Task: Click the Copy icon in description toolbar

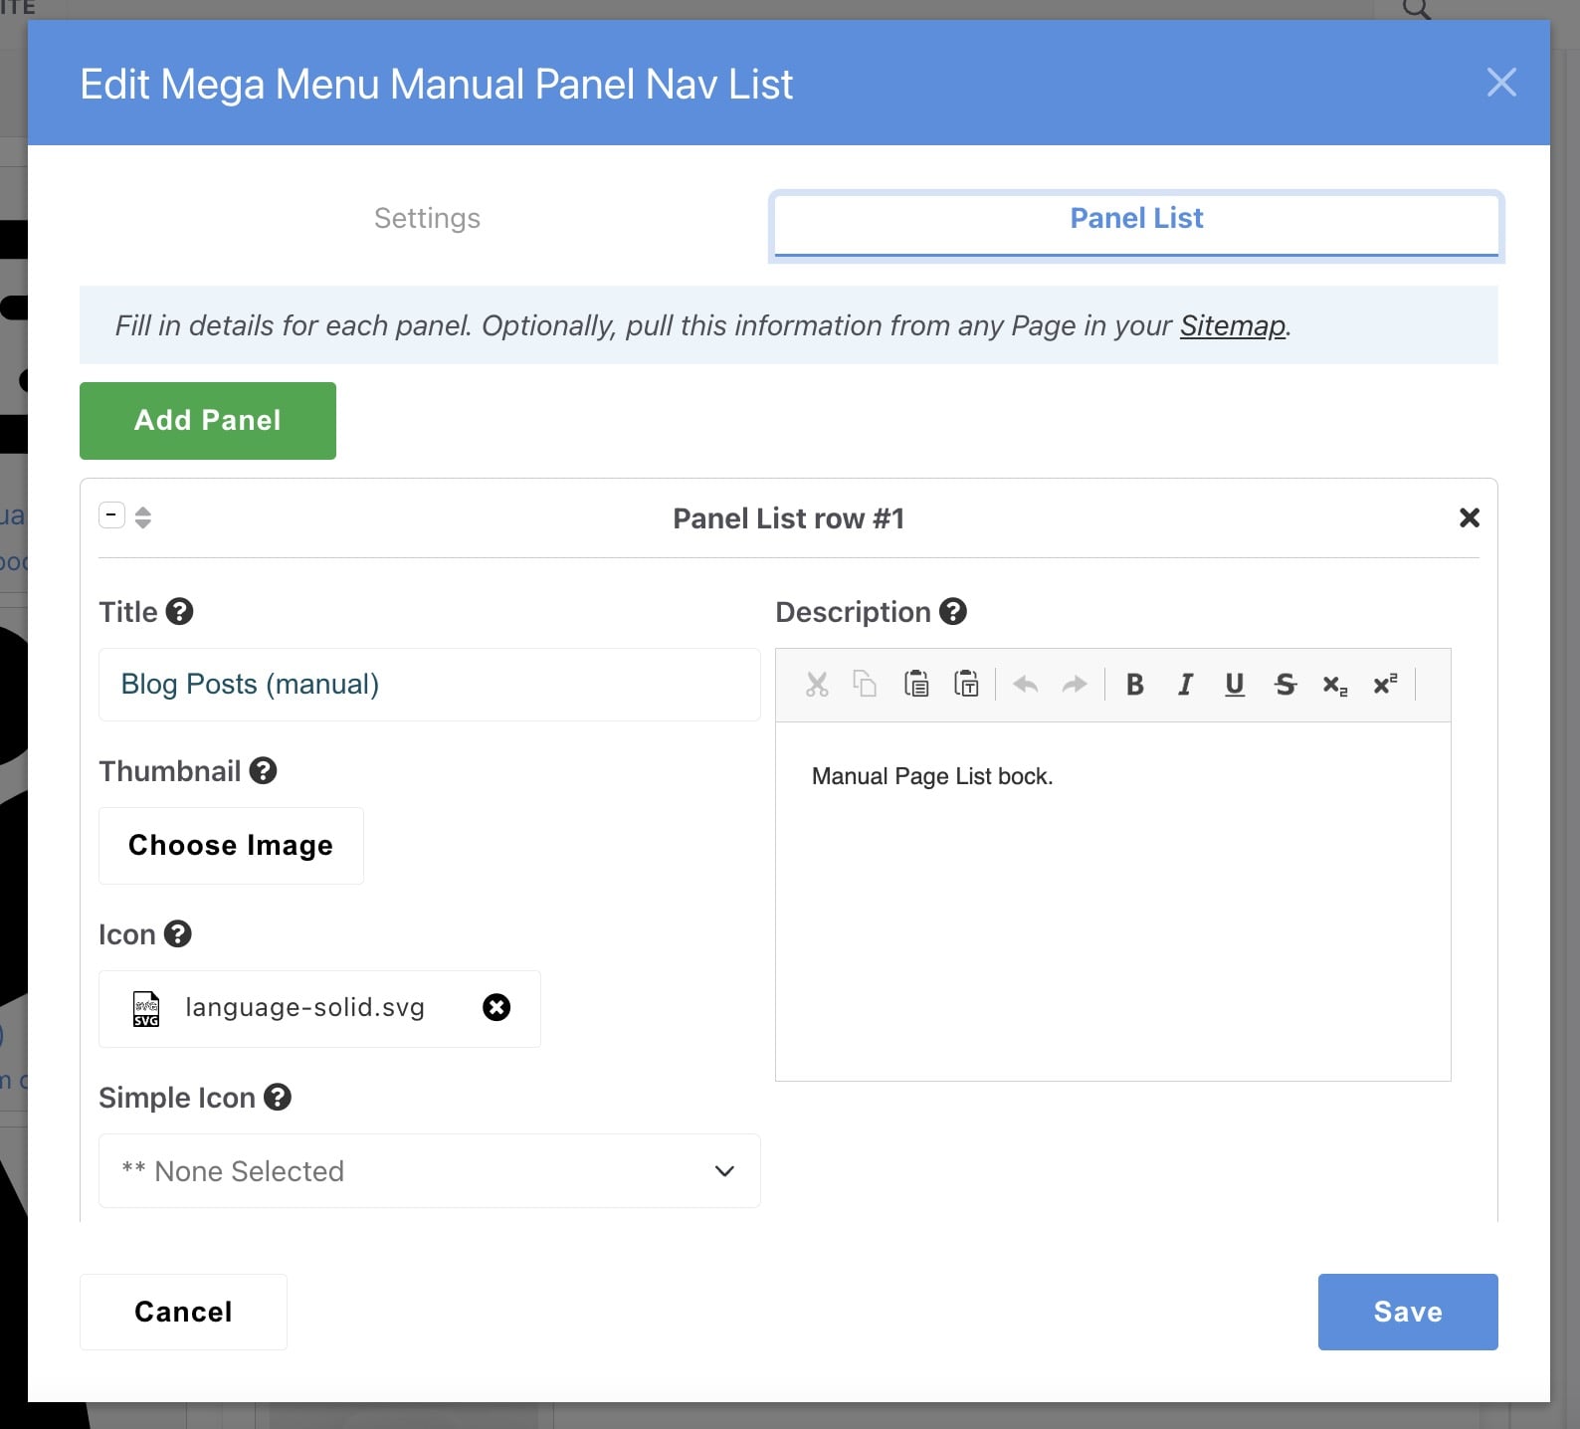Action: point(865,685)
